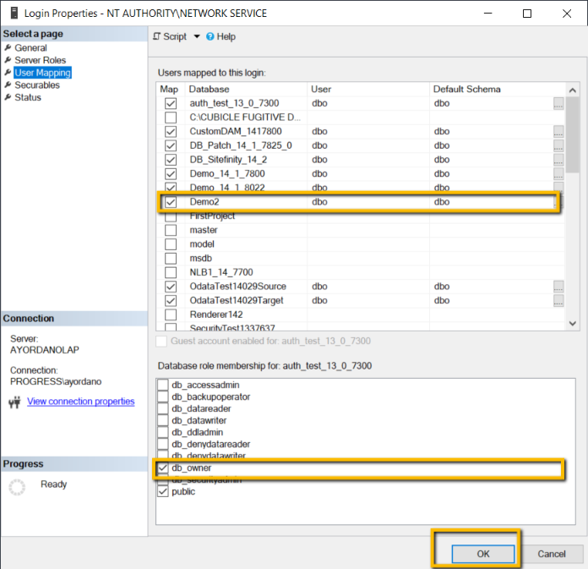The width and height of the screenshot is (588, 569).
Task: Select the User Mapping page
Action: 43,73
